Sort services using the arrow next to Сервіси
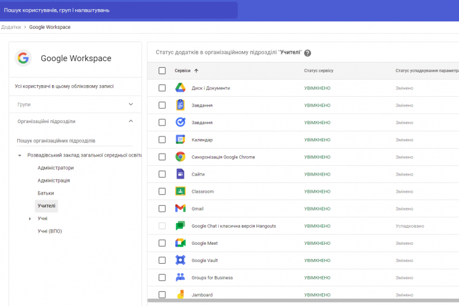This screenshot has width=459, height=306. (196, 70)
